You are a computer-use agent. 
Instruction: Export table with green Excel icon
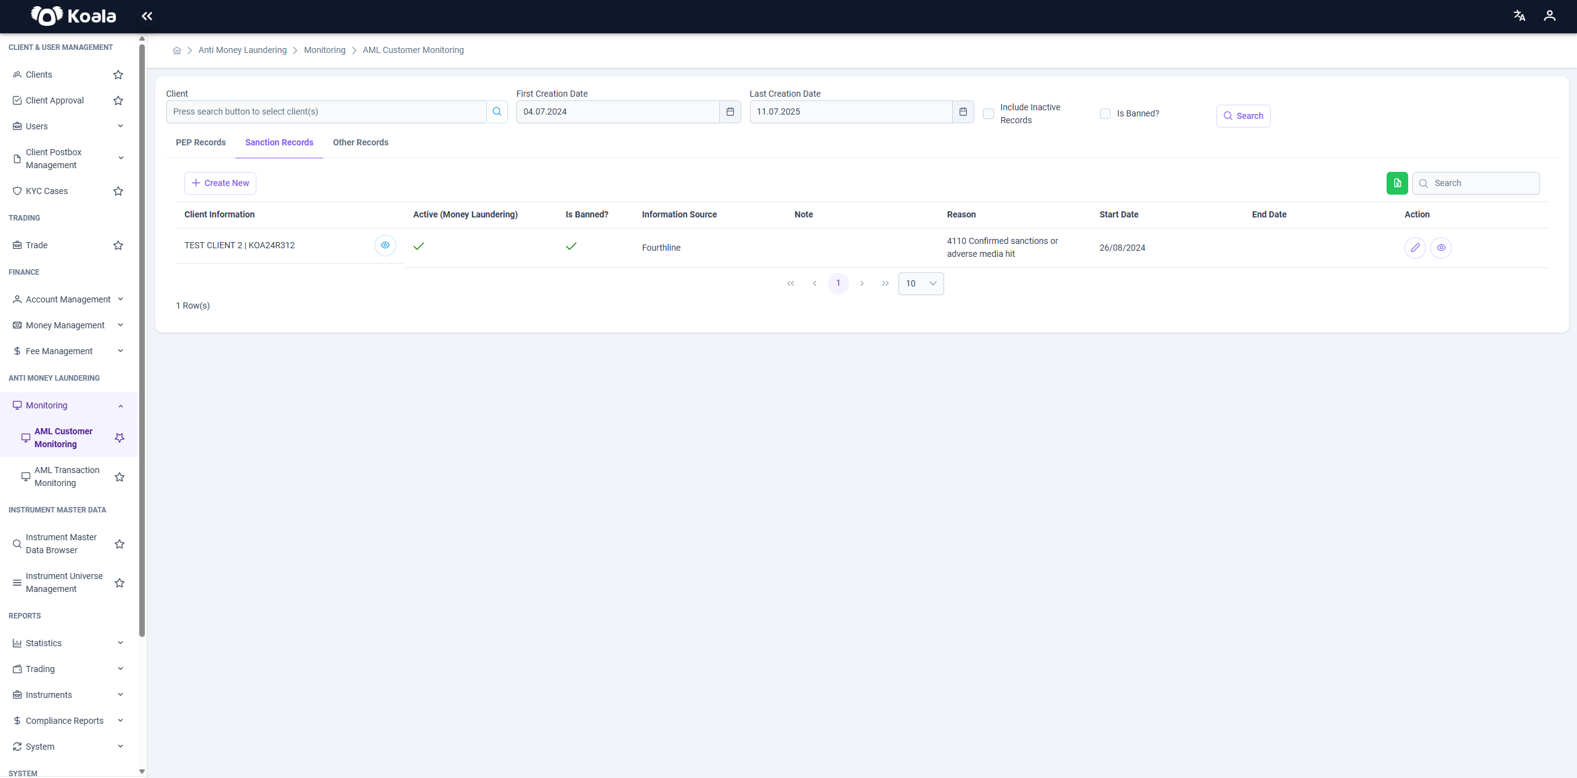click(x=1397, y=183)
